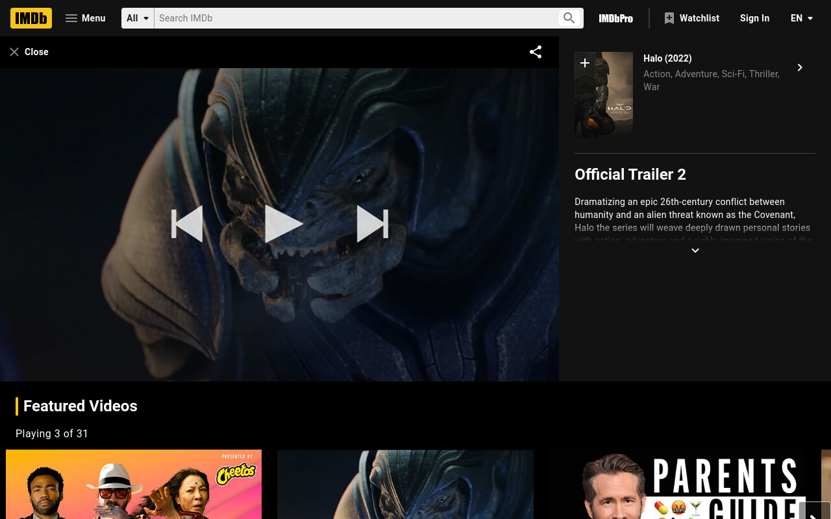This screenshot has height=519, width=831.
Task: Focus the Search IMDb input field
Action: 356,18
